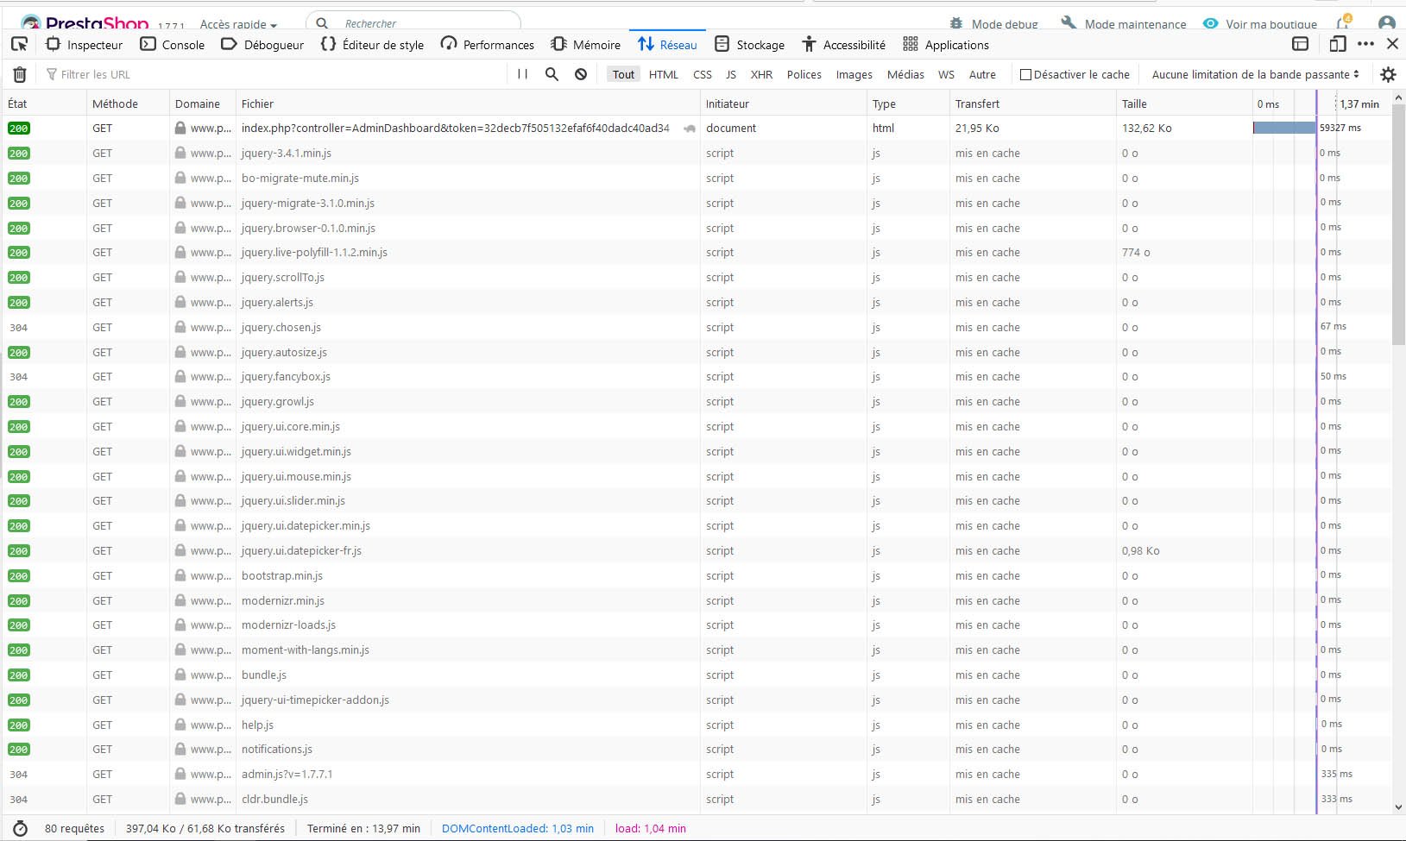This screenshot has width=1406, height=841.
Task: Filter requests by XHR
Action: coord(761,75)
